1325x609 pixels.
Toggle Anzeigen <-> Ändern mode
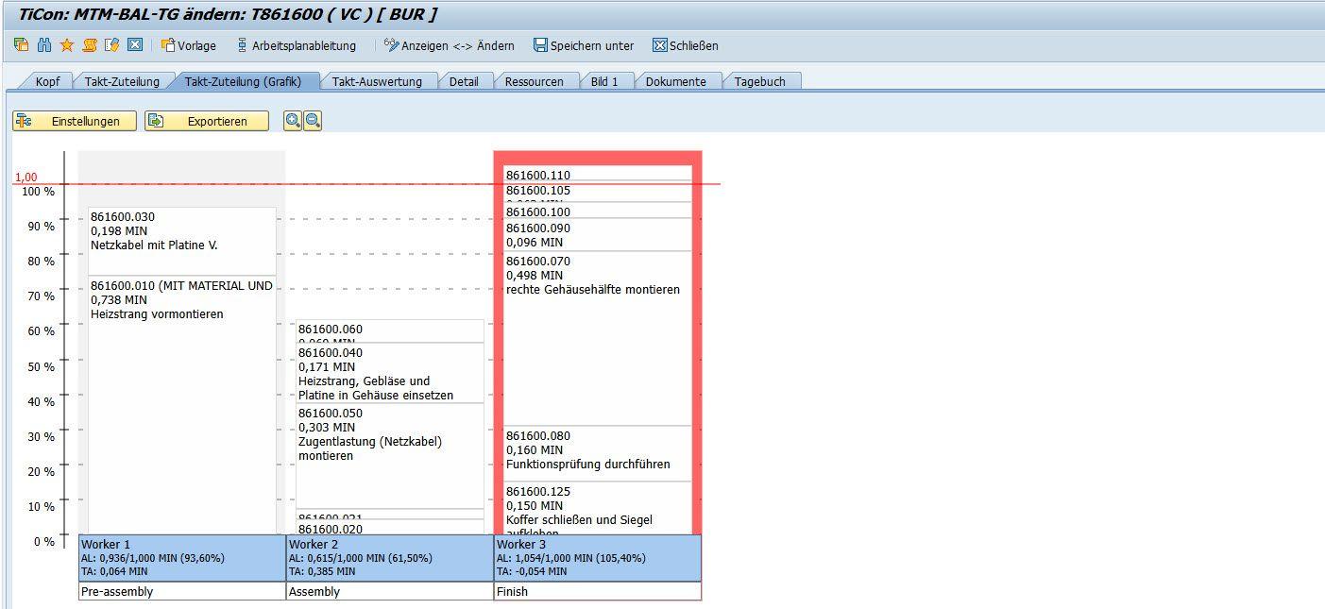pos(450,45)
